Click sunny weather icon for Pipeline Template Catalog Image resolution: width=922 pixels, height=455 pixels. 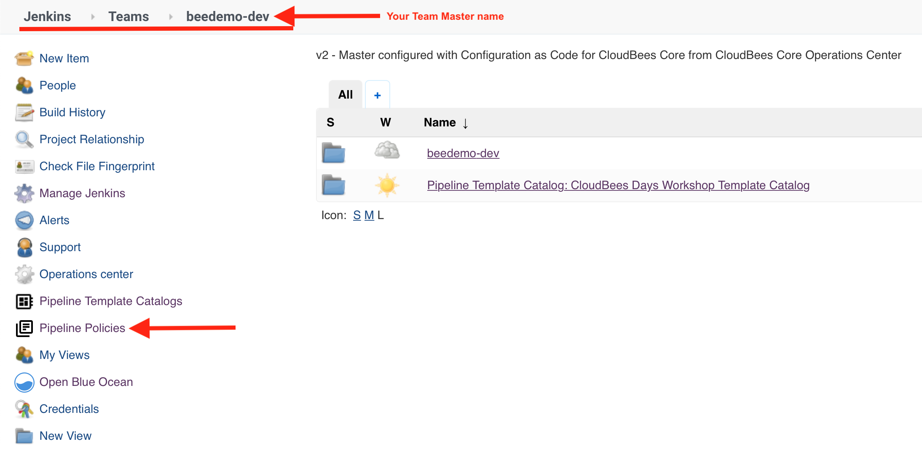pyautogui.click(x=387, y=185)
